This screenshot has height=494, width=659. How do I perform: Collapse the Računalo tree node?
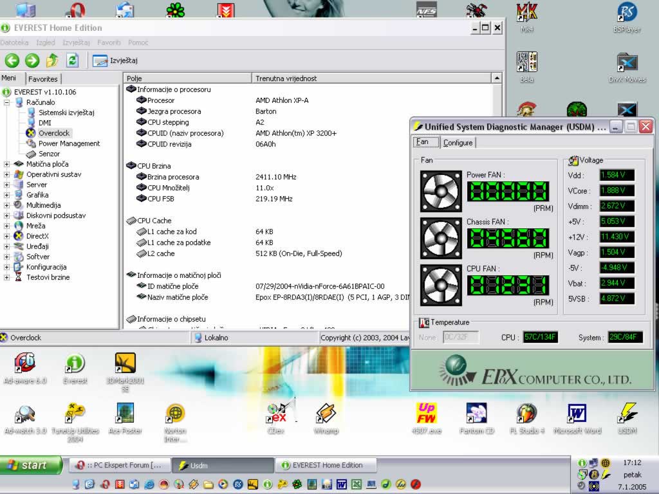pyautogui.click(x=7, y=102)
